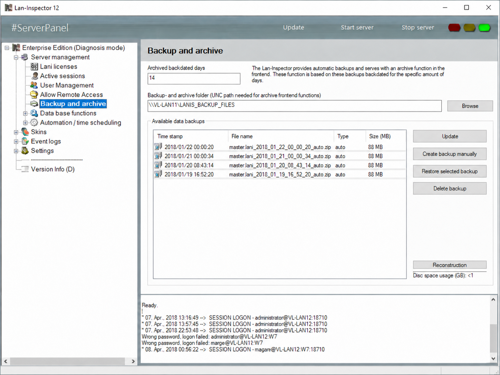500x375 pixels.
Task: Click the Size (MB) column header
Action: [x=386, y=136]
